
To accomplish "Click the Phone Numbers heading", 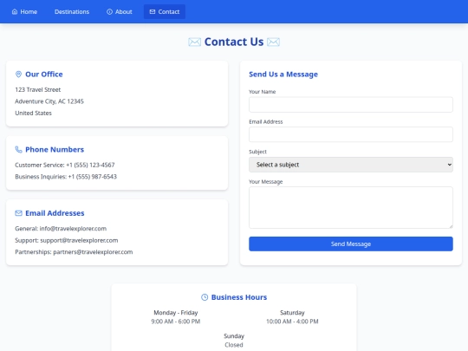I will coord(55,150).
